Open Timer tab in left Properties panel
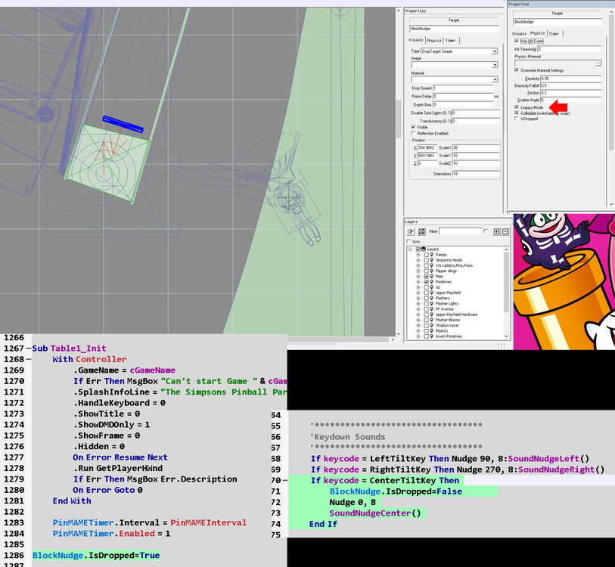The width and height of the screenshot is (615, 567). pyautogui.click(x=450, y=40)
